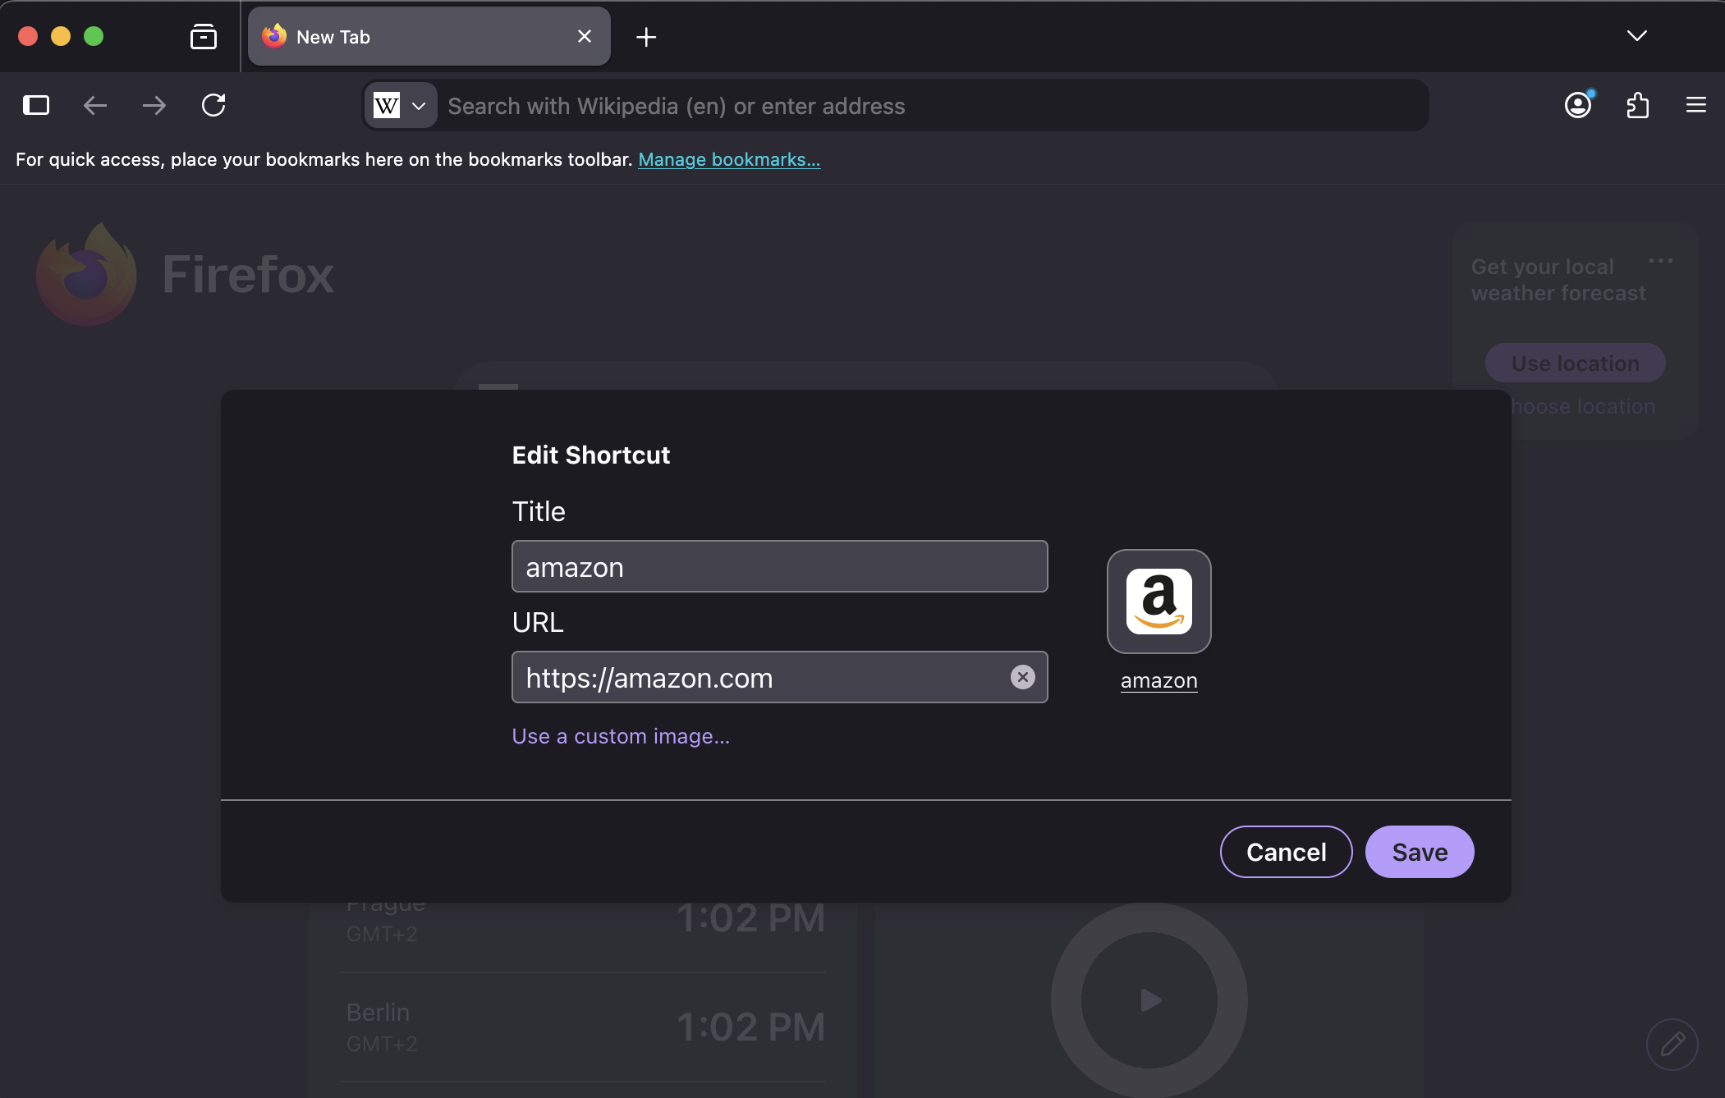This screenshot has width=1725, height=1098.
Task: Cancel the Edit Shortcut dialog
Action: 1286,852
